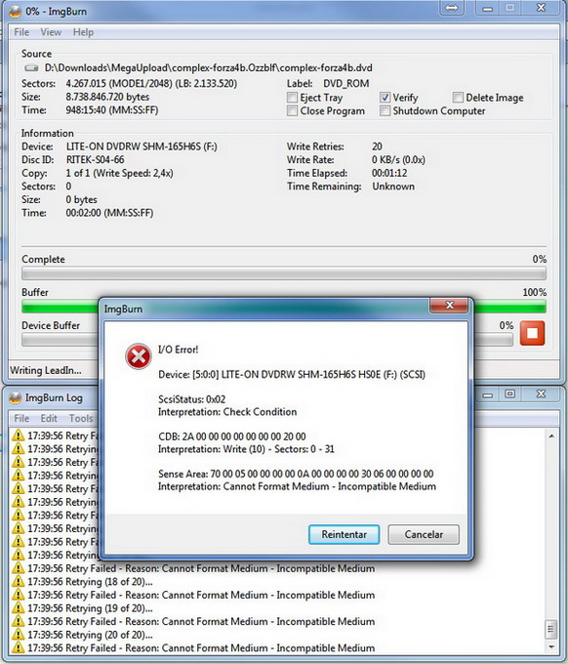Click the Writing LeadIn... status text
Image resolution: width=568 pixels, height=664 pixels.
coord(46,370)
